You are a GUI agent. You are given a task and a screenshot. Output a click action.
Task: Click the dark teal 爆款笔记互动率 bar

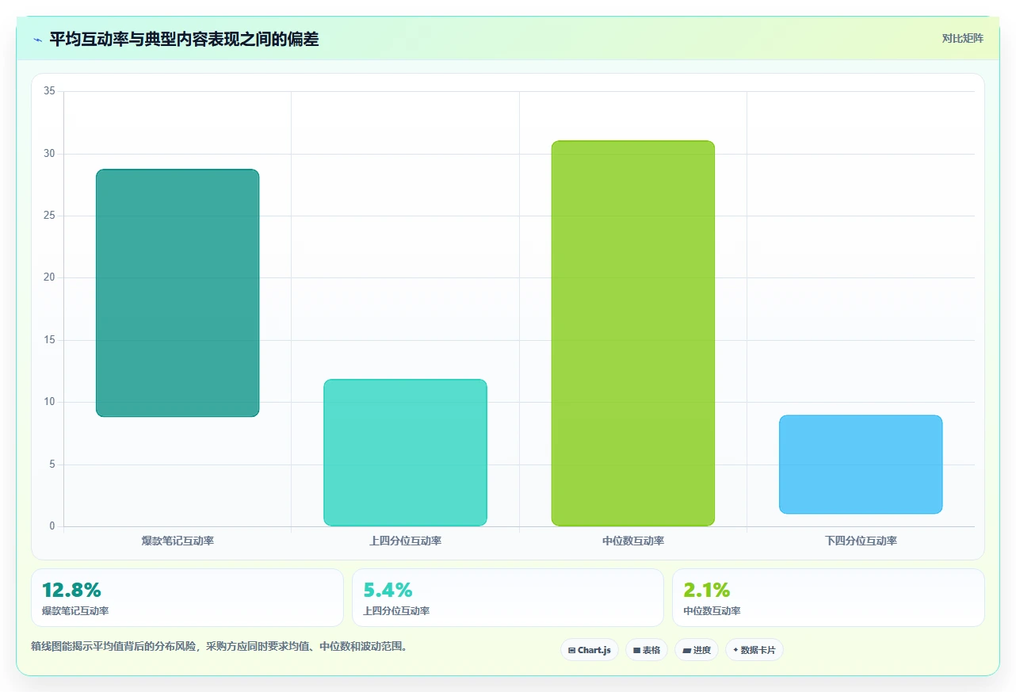[x=178, y=292]
